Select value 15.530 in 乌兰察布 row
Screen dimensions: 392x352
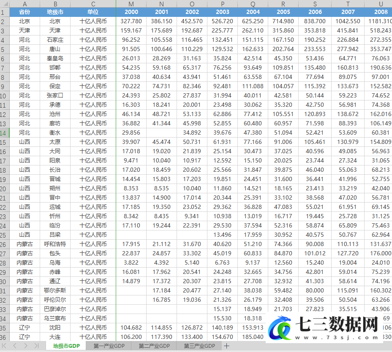[223, 319]
